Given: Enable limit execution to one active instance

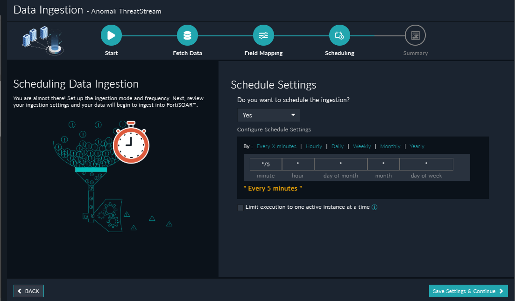Looking at the screenshot, I should pyautogui.click(x=240, y=207).
